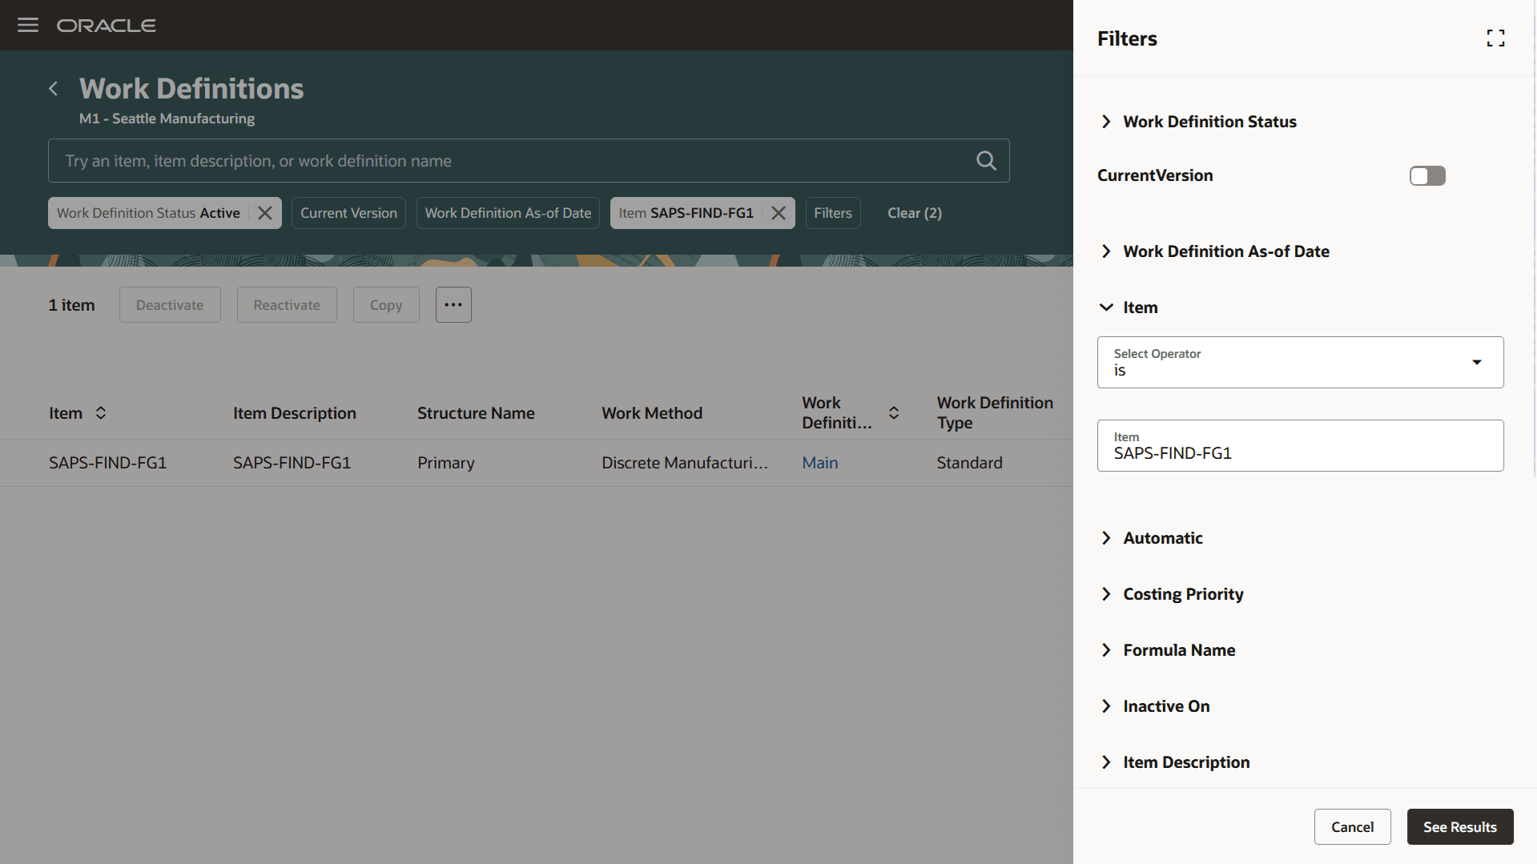Cancel the Filters panel
Screen dimensions: 1537x864
tap(1352, 827)
